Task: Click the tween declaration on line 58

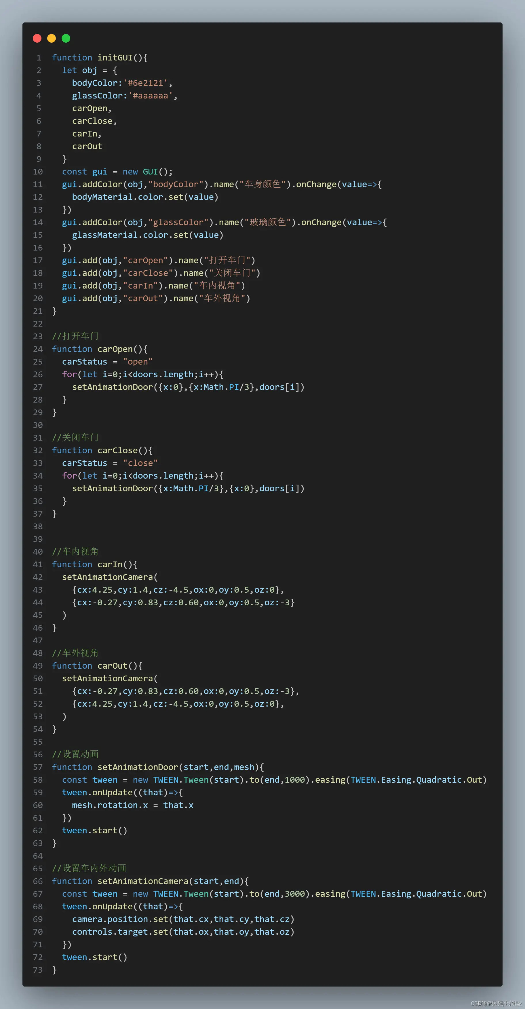Action: [x=274, y=780]
